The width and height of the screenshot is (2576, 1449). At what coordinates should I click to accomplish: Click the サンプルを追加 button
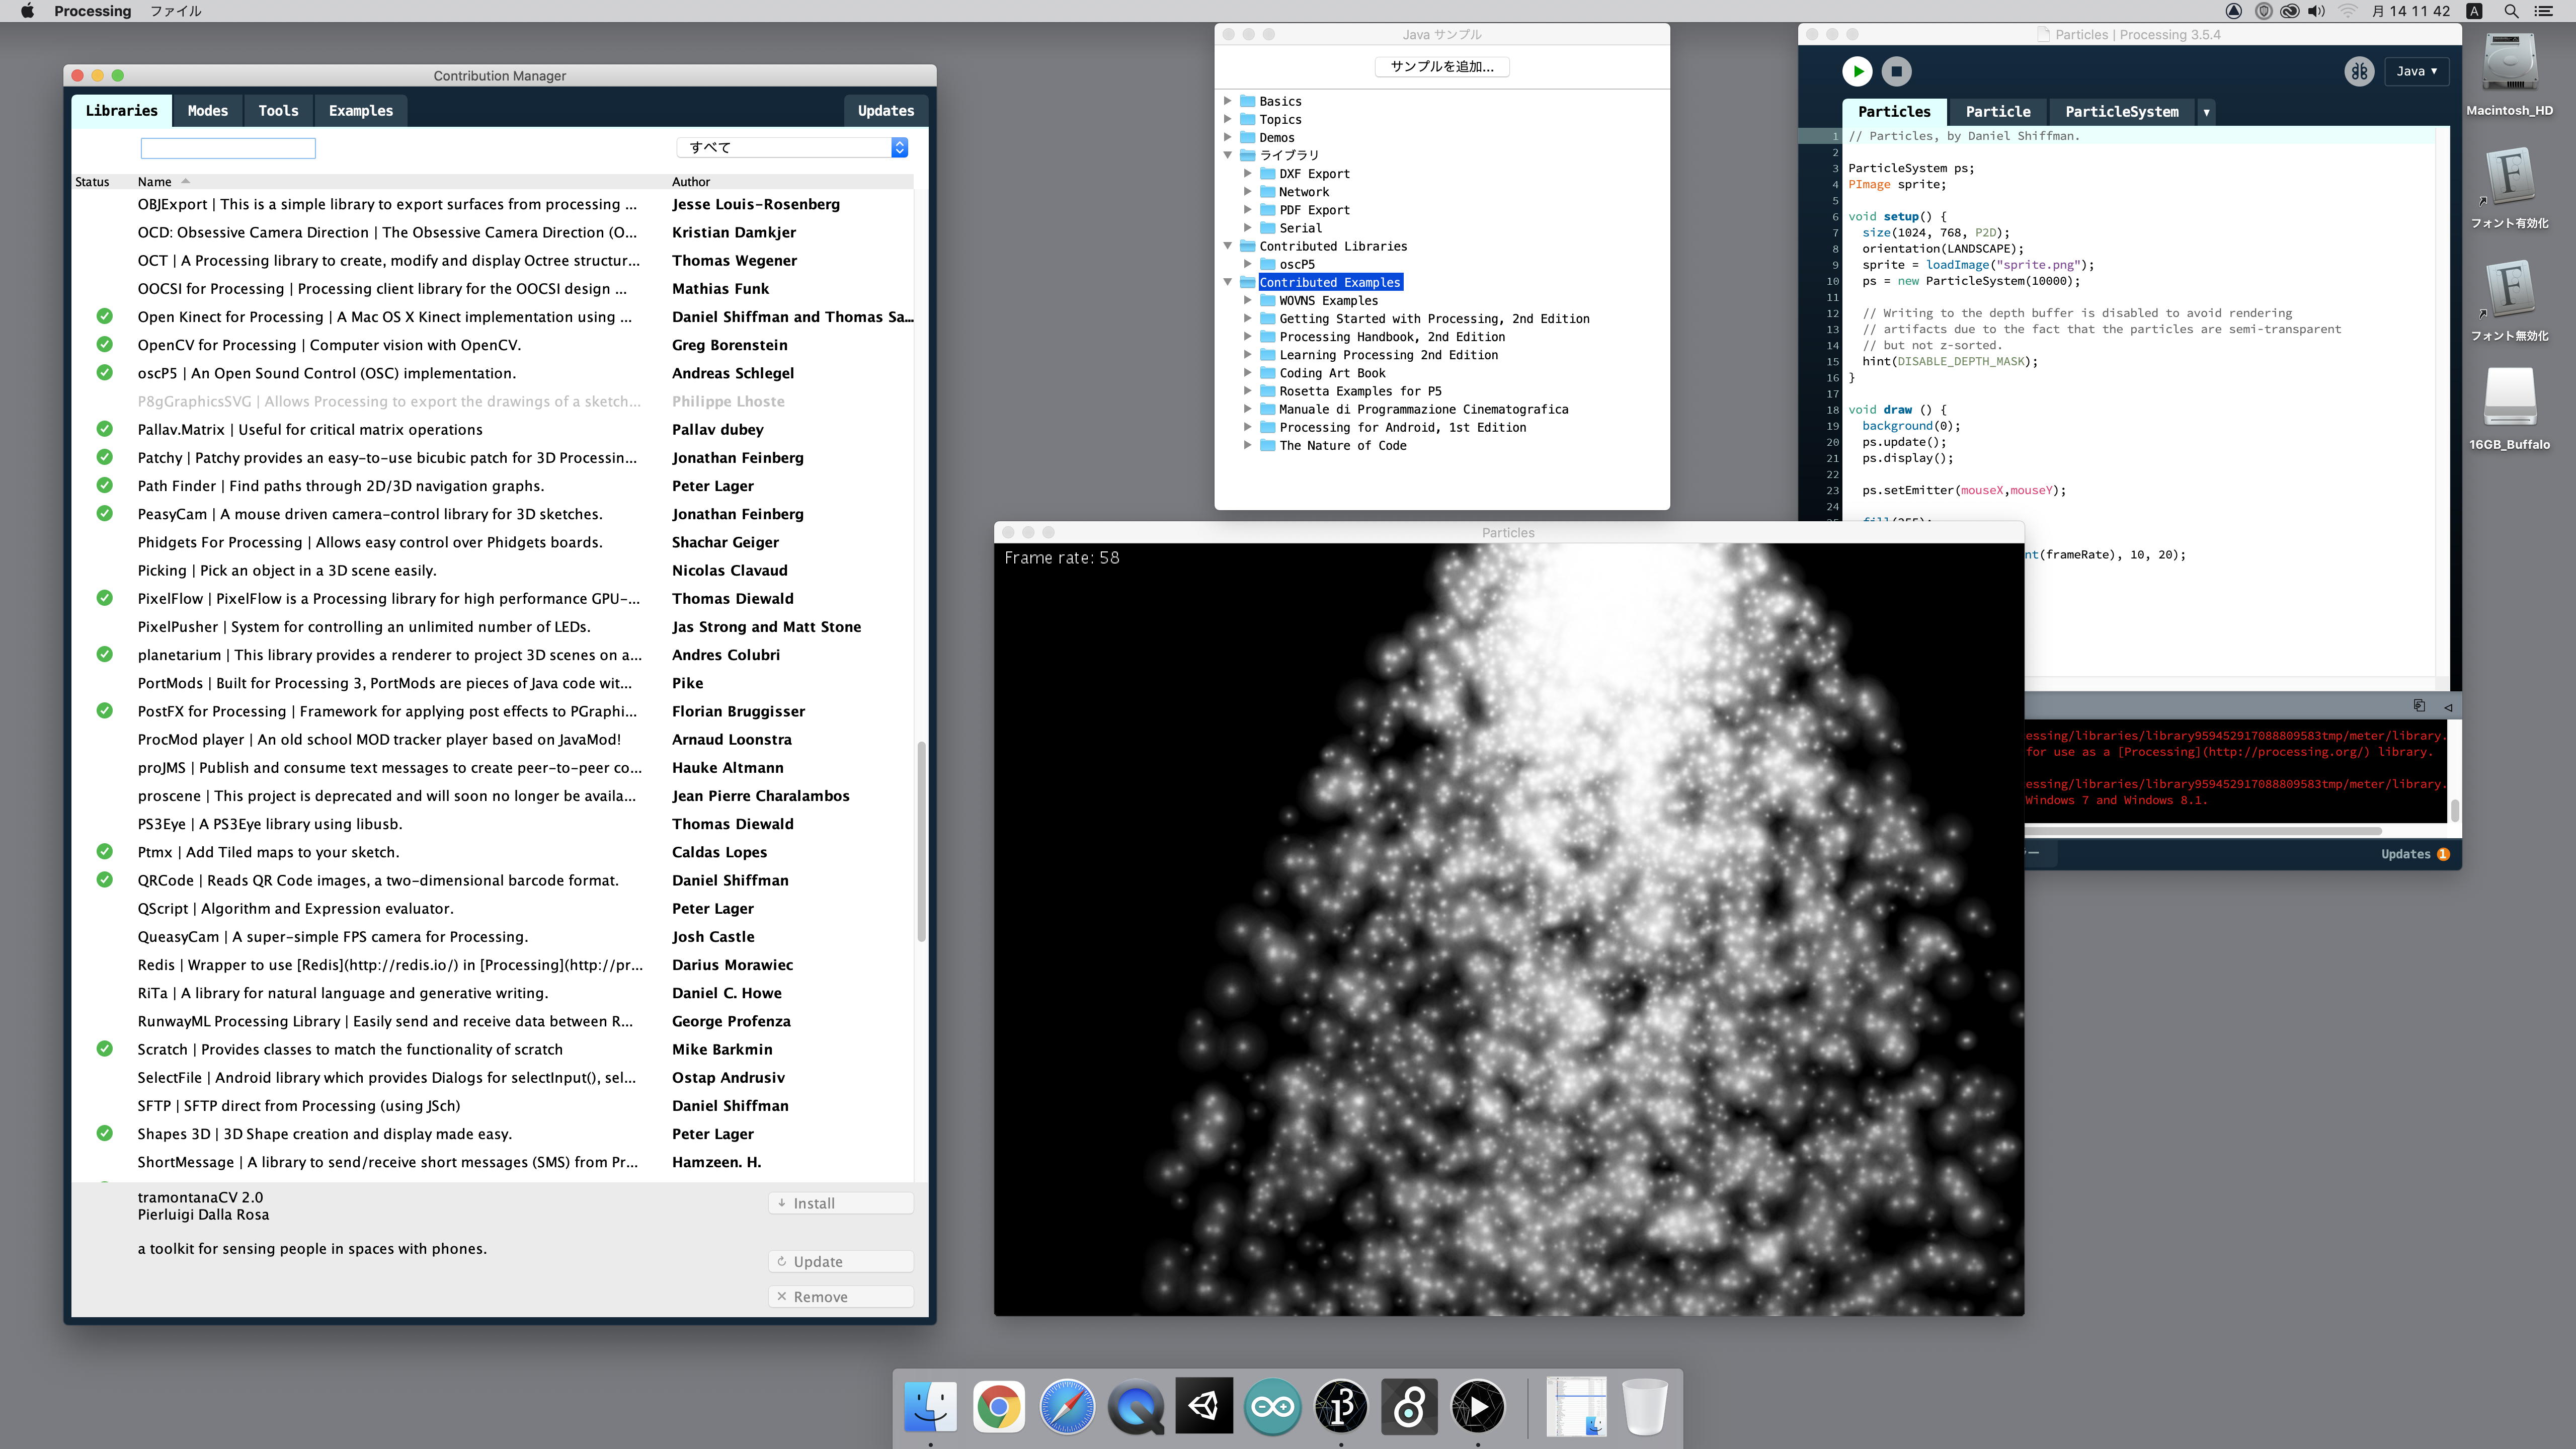pos(1441,66)
